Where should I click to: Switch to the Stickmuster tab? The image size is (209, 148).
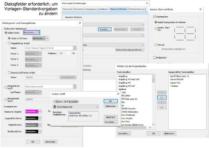[x=67, y=9]
